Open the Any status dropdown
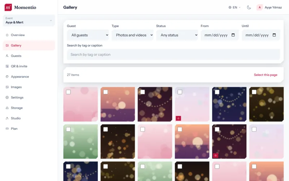The width and height of the screenshot is (289, 181). (x=177, y=35)
